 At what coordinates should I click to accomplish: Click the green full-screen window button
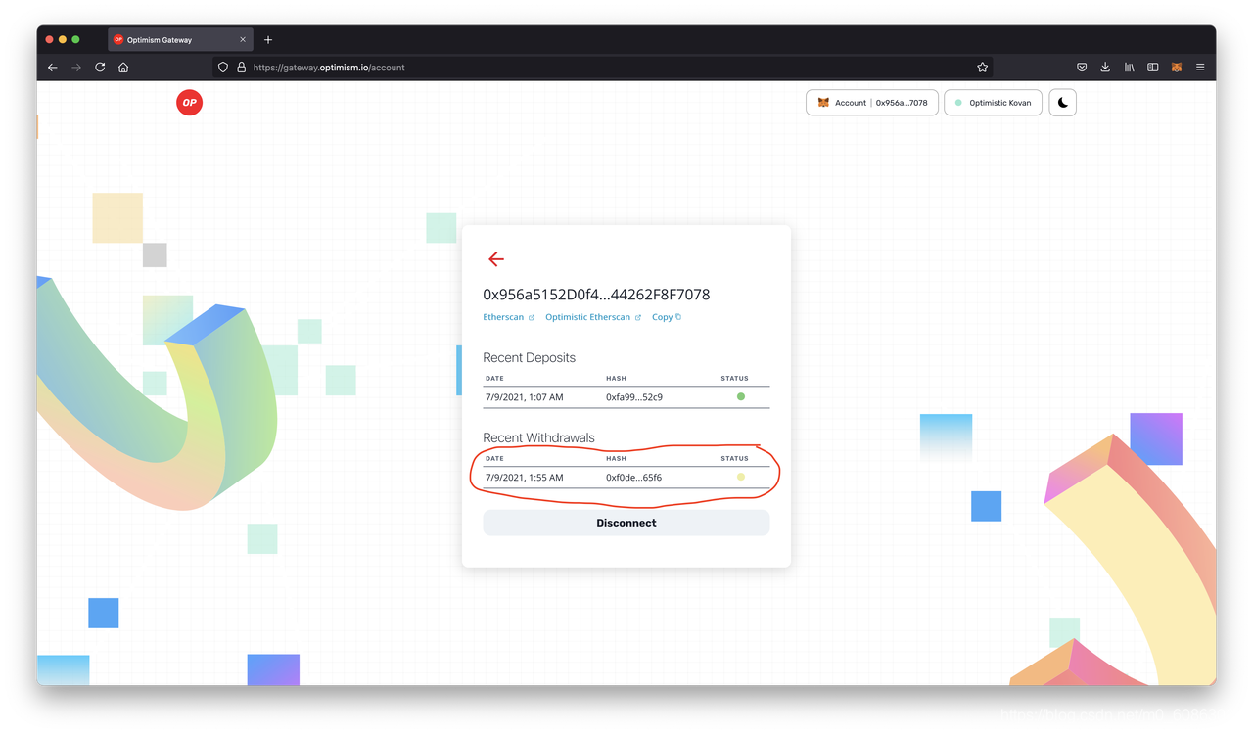point(76,39)
